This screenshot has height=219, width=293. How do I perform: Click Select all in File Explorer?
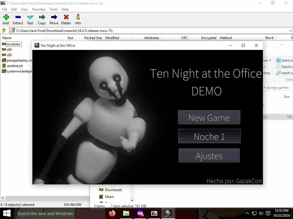click(x=284, y=60)
